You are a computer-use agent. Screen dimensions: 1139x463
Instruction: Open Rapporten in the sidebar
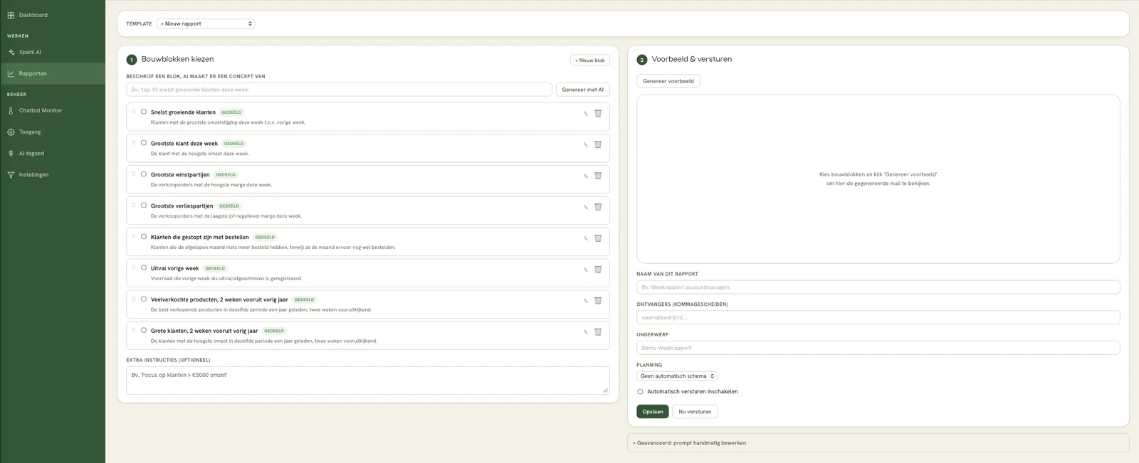coord(53,73)
